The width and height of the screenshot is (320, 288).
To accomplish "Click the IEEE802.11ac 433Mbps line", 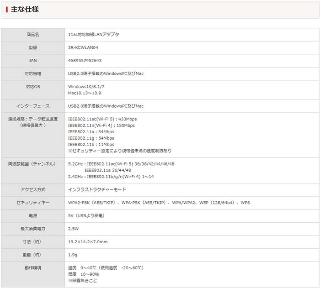I will [x=102, y=119].
